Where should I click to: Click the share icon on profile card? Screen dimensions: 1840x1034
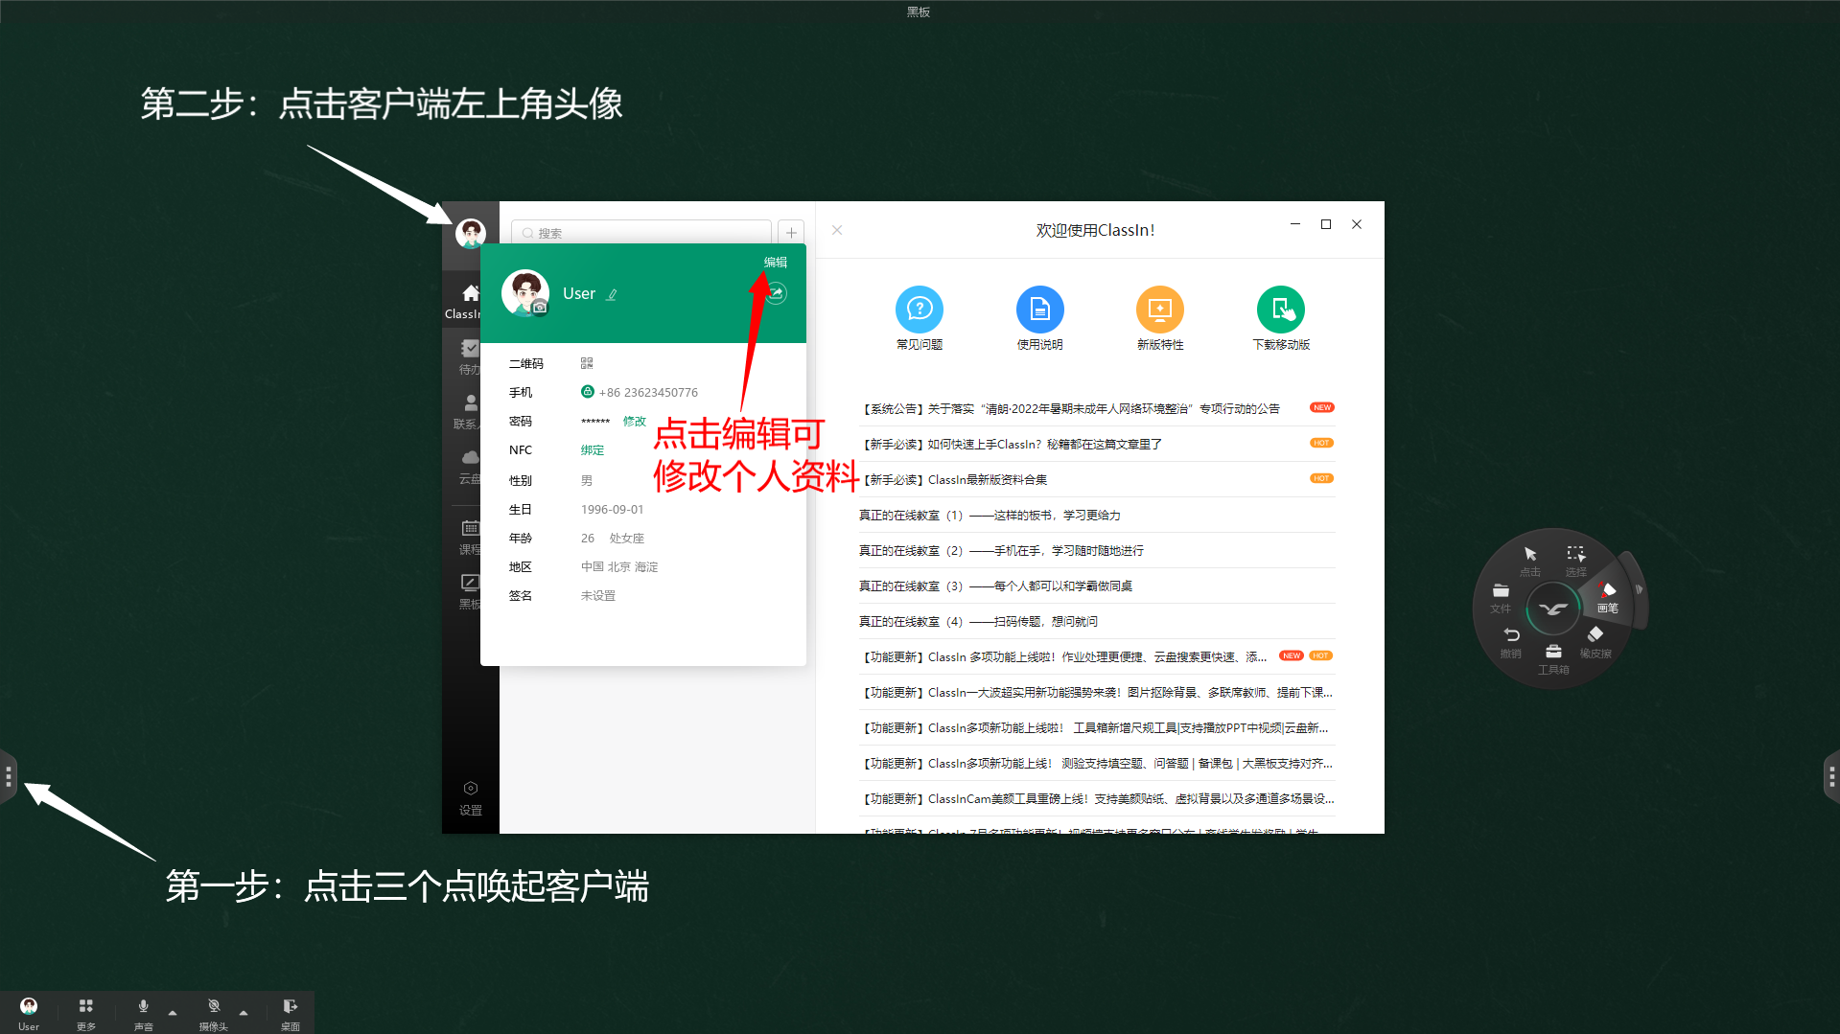(x=776, y=293)
